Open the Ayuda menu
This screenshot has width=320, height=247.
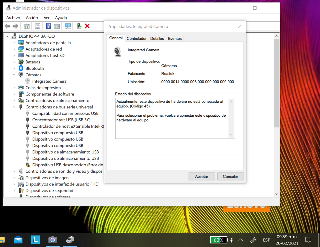[61, 18]
